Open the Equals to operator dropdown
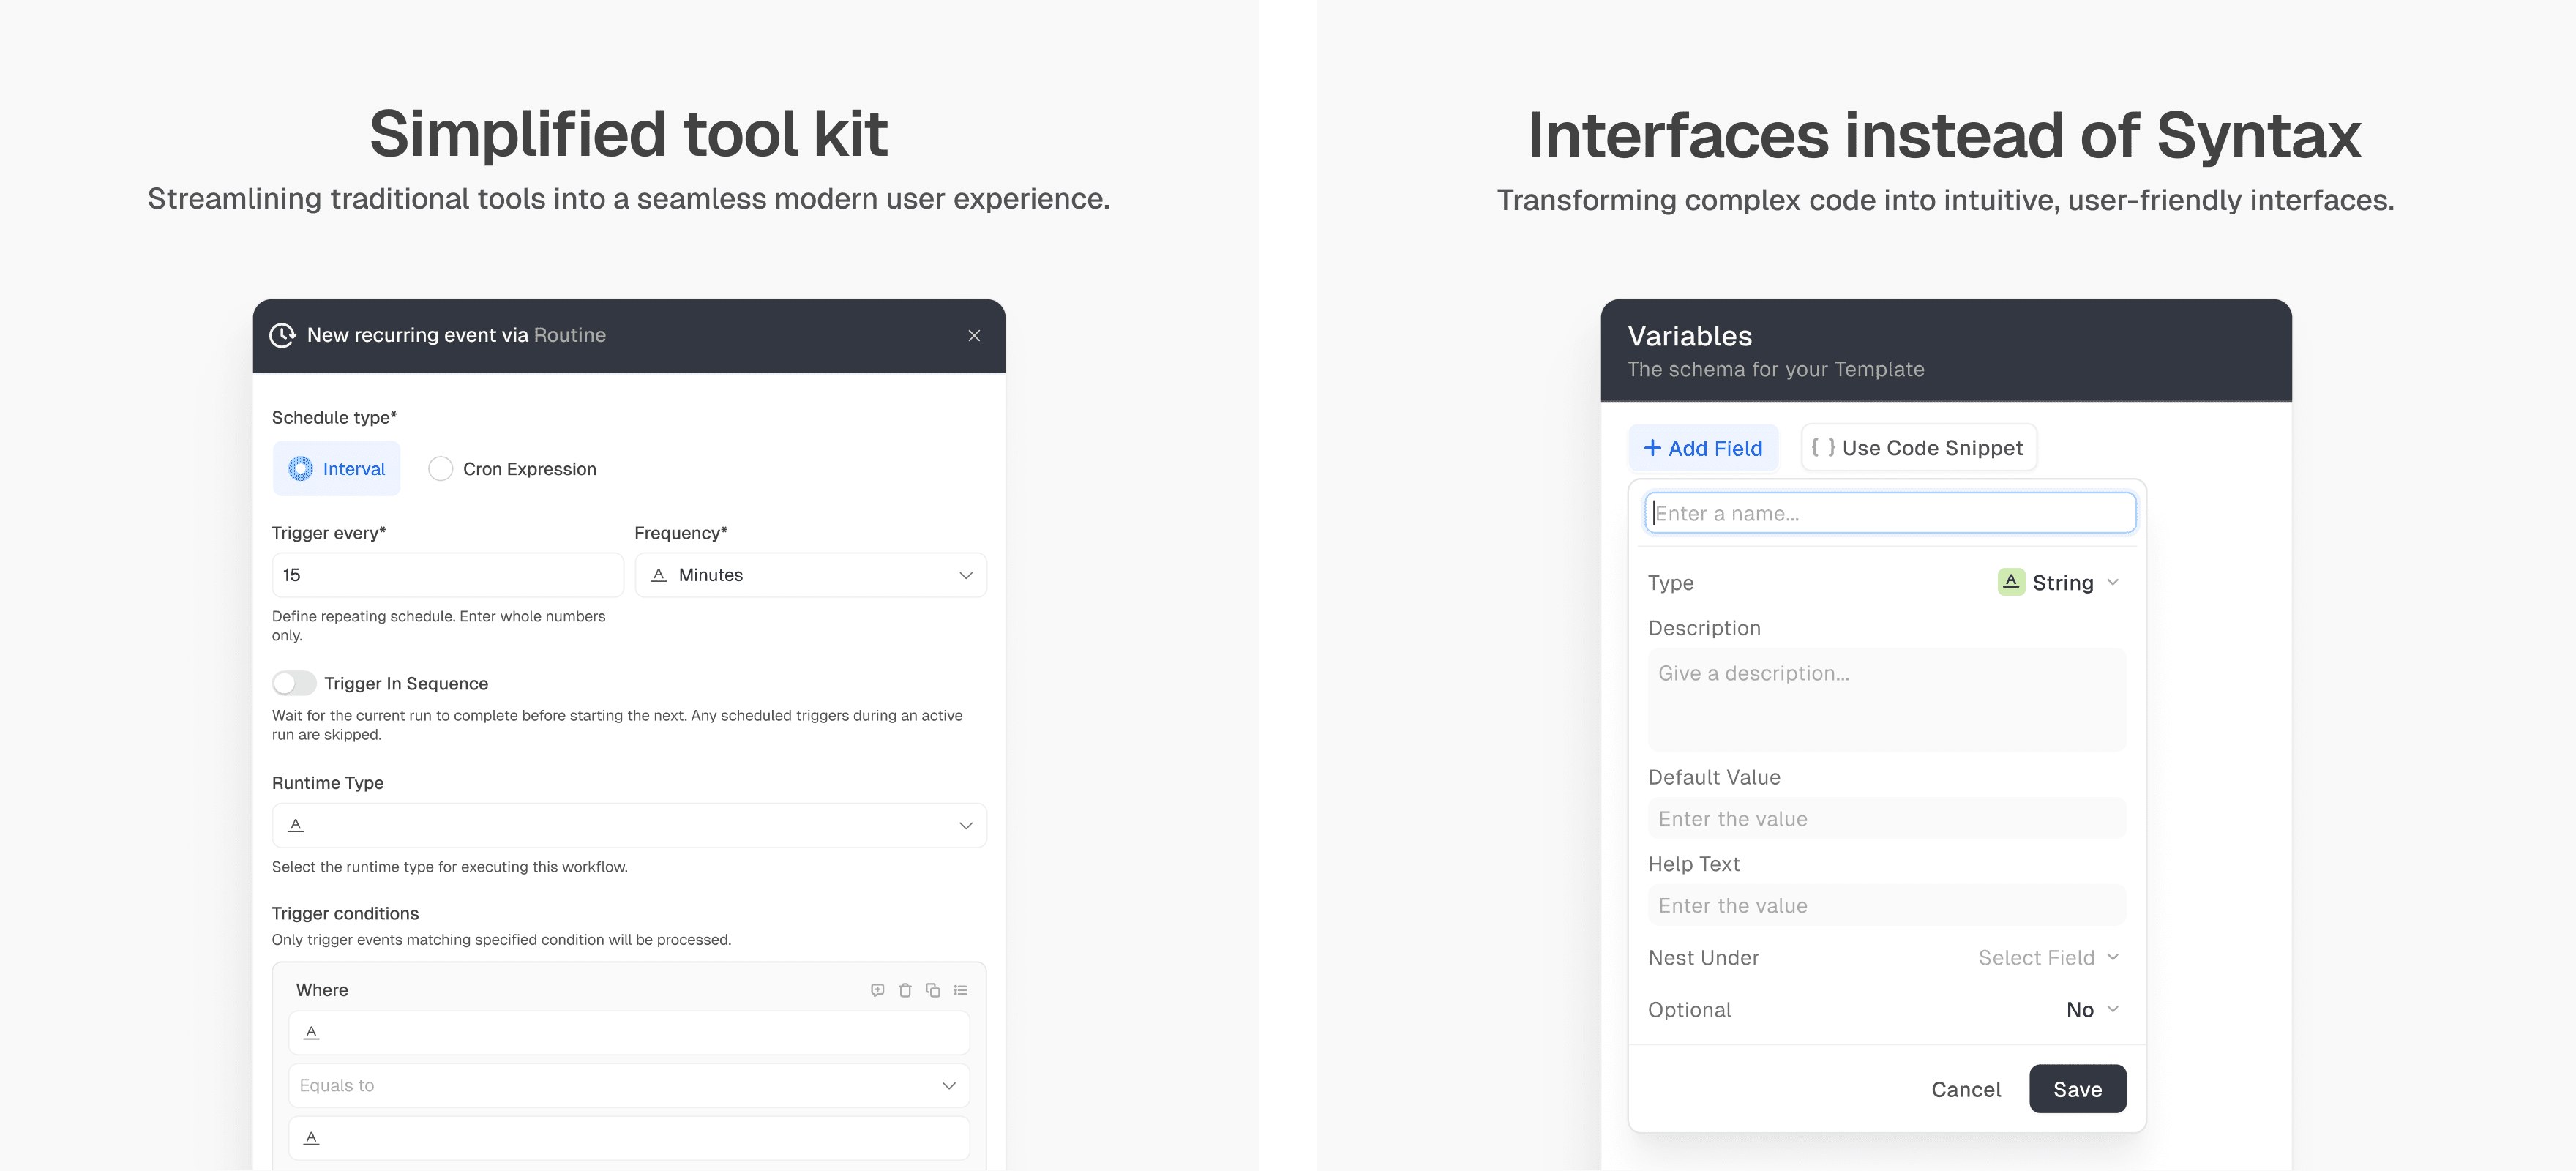2576x1171 pixels. coord(629,1085)
